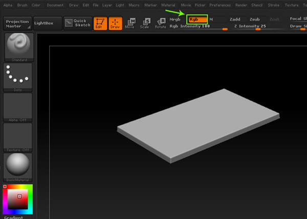307x219 pixels.
Task: Open the BasicMaterial material picker
Action: pyautogui.click(x=18, y=166)
